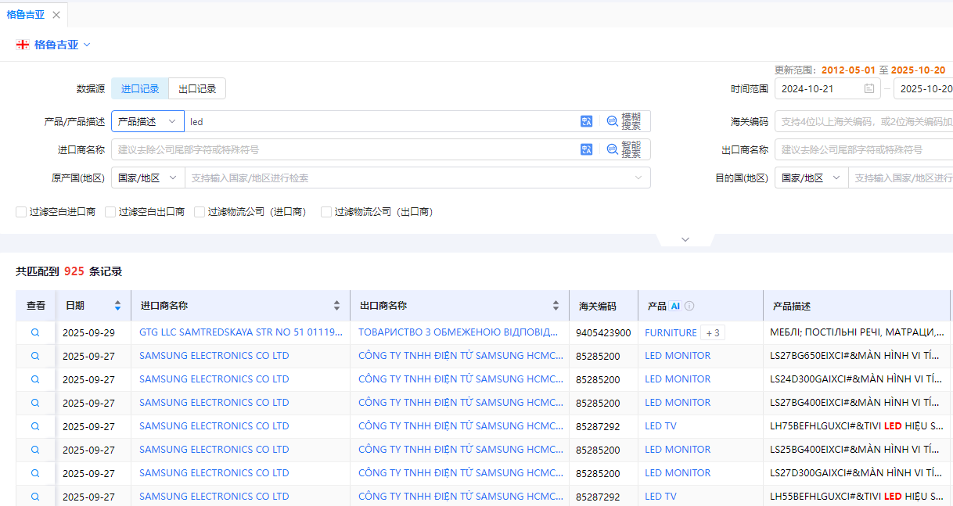The width and height of the screenshot is (953, 506).
Task: Open GTG LLC SAMTREDSKAYA importer link
Action: pos(241,332)
